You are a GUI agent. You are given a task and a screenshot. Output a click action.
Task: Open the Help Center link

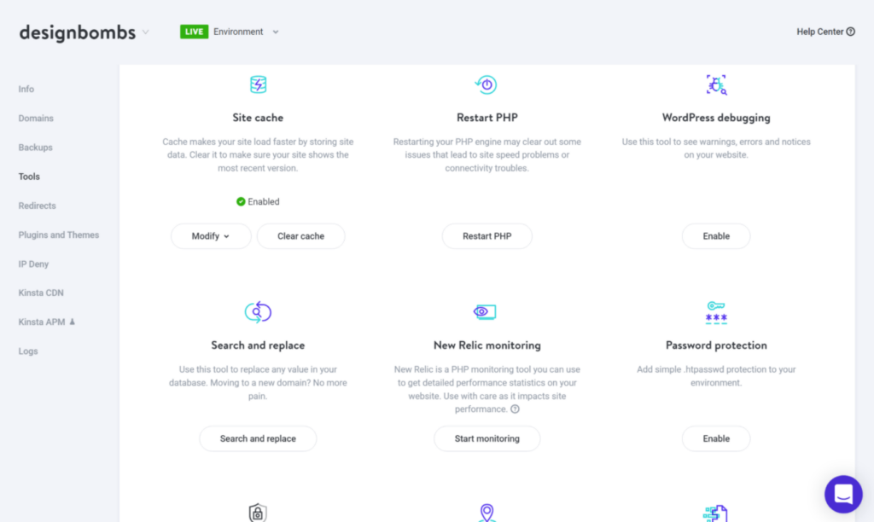click(825, 32)
